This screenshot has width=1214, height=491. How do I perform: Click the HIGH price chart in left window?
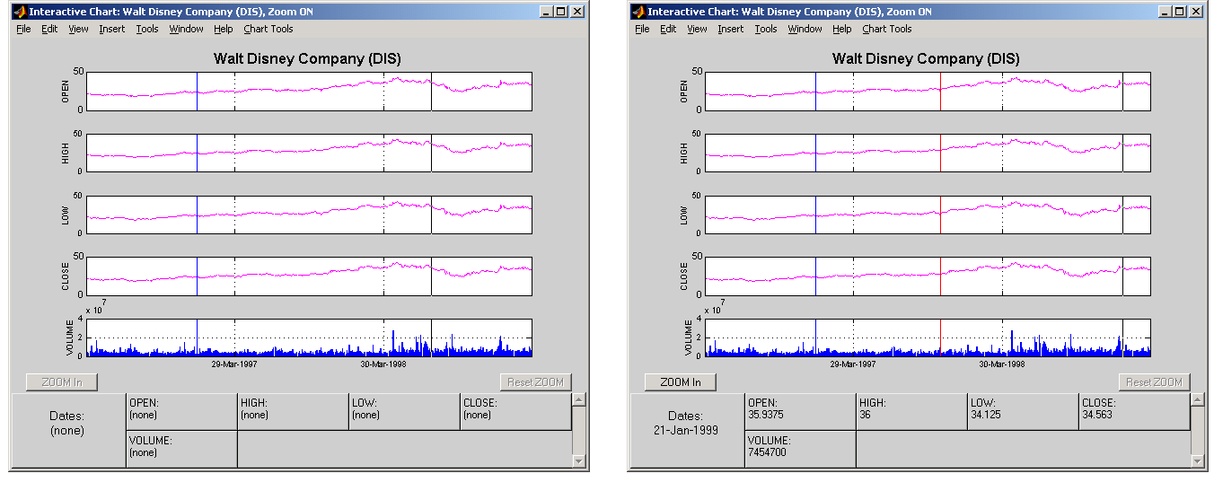click(309, 153)
